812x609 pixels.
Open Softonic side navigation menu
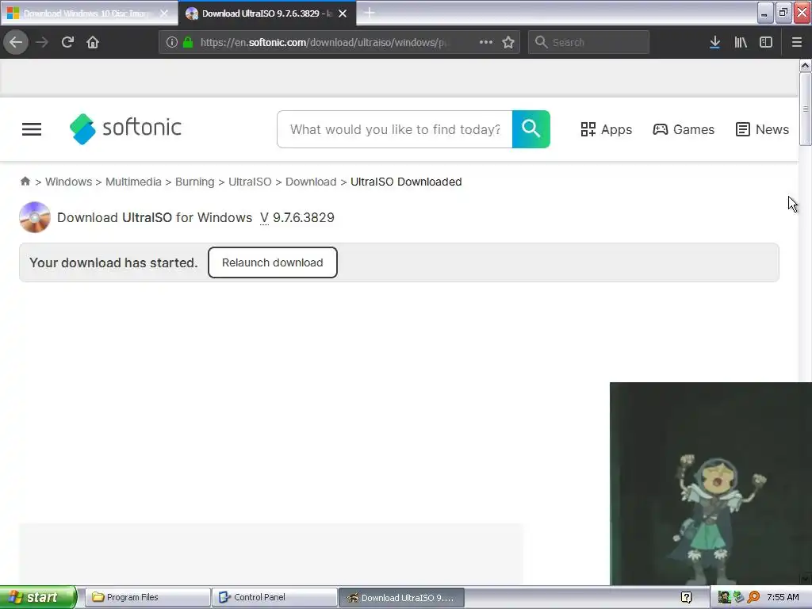pyautogui.click(x=32, y=129)
